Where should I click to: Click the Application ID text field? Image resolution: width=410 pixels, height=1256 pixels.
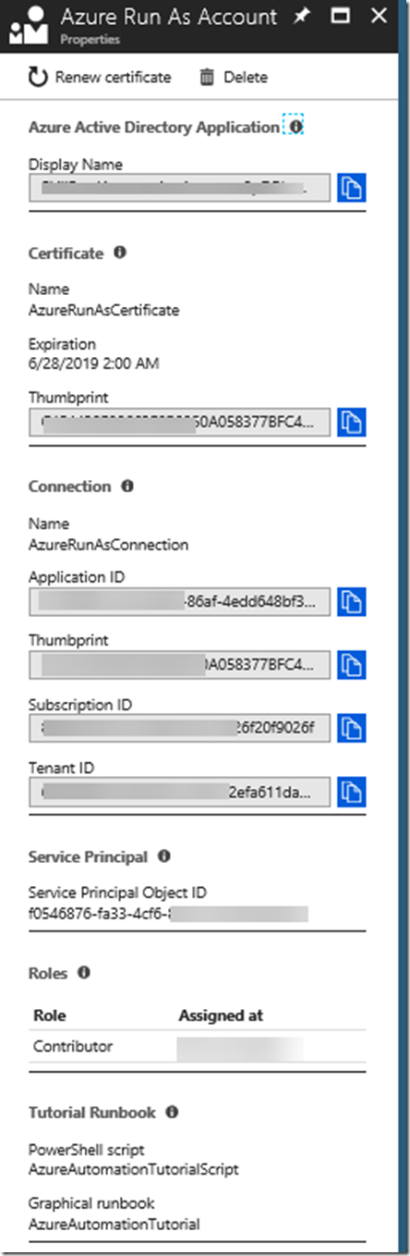[179, 603]
